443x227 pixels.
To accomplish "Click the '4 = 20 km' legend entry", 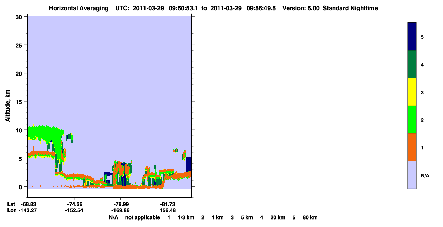I will (x=273, y=217).
